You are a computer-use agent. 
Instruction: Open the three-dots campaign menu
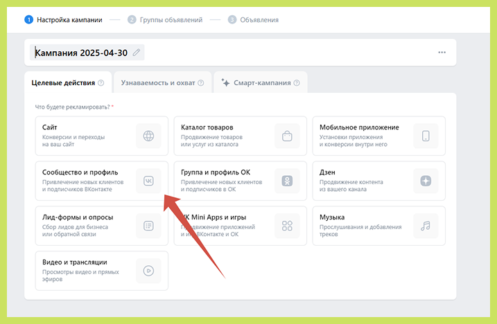tap(442, 52)
